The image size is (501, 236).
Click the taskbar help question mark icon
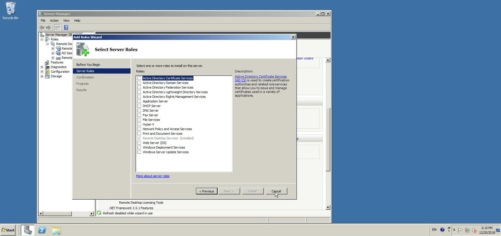(442, 230)
